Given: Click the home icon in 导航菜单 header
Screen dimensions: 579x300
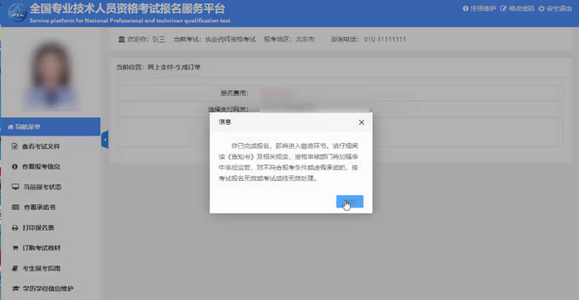Looking at the screenshot, I should click(10, 127).
